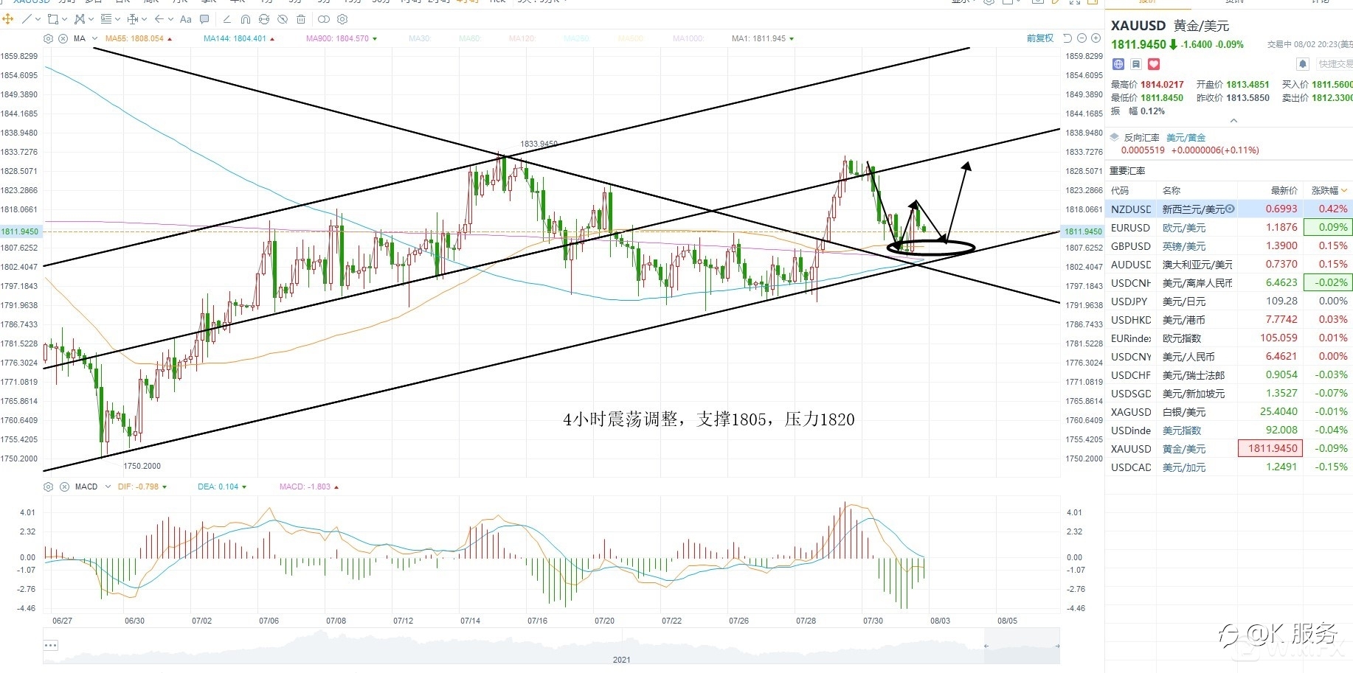Choose the rectangle shape drawing tool

[52, 19]
